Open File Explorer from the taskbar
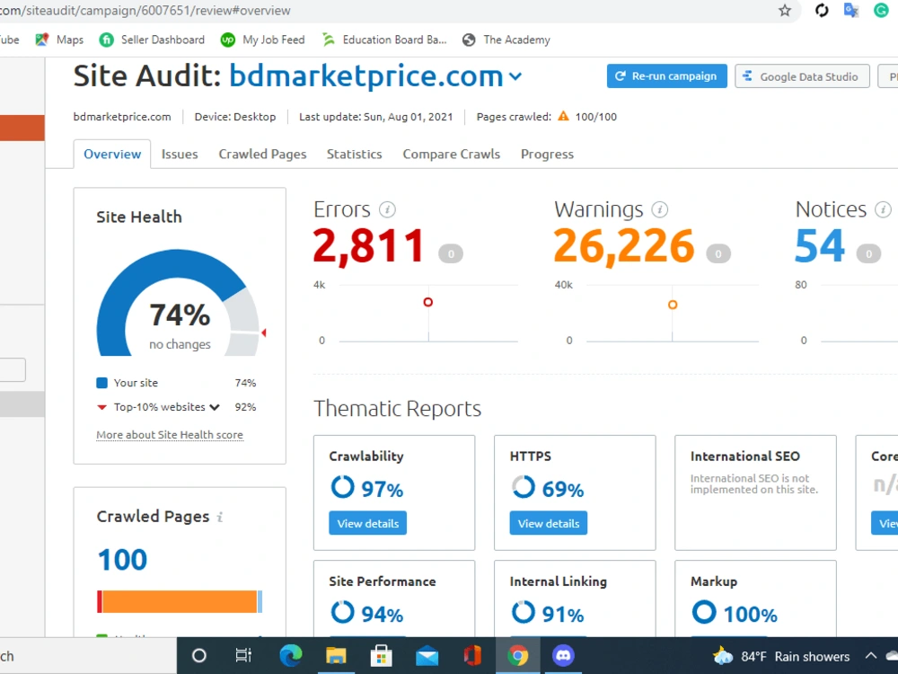The width and height of the screenshot is (898, 674). 336,655
